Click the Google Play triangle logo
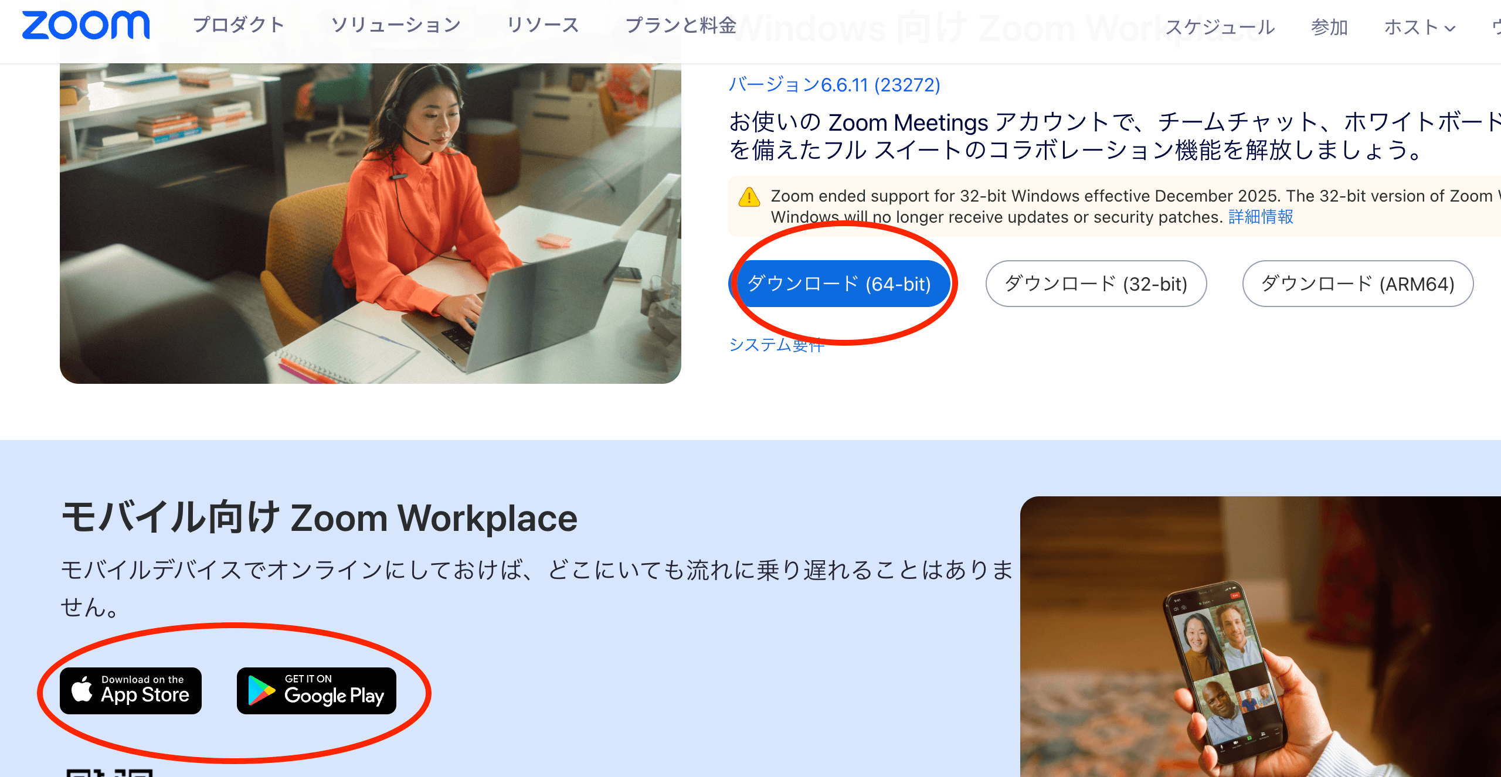Screen dimensions: 1501x777 point(261,691)
